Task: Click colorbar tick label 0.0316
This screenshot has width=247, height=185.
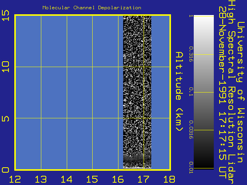Action: point(191,130)
